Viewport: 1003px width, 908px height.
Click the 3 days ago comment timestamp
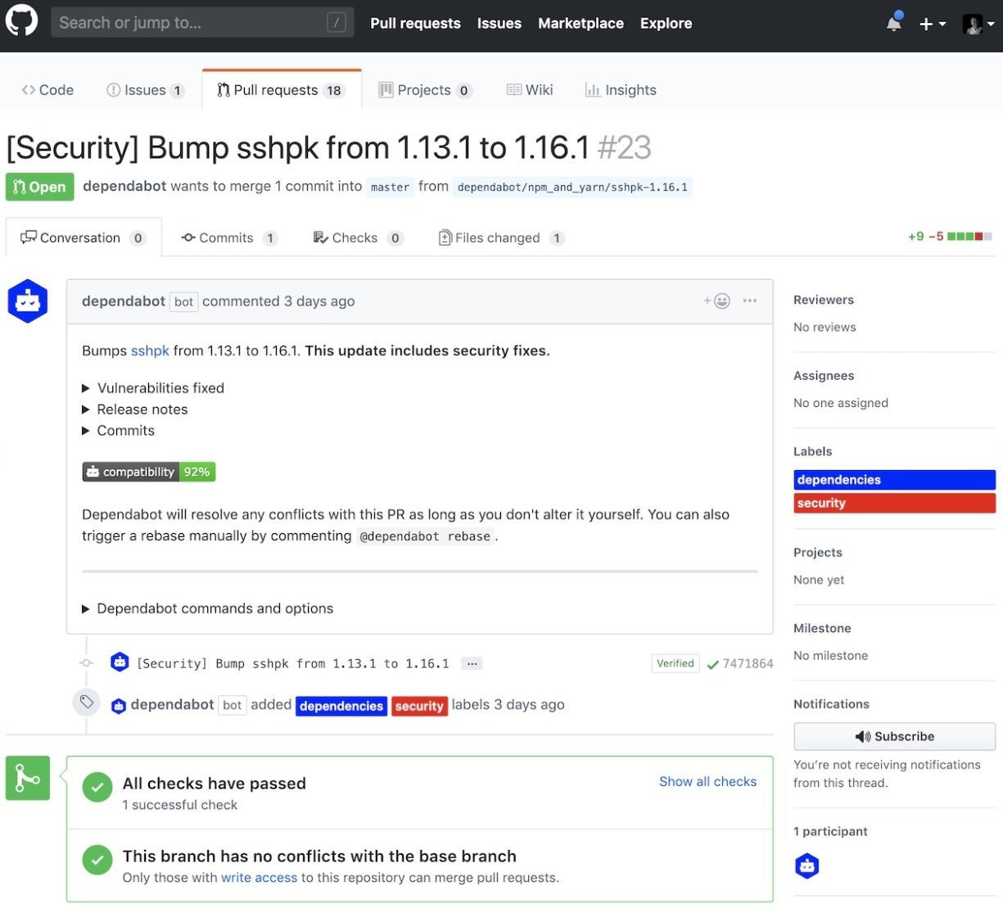[x=319, y=301]
